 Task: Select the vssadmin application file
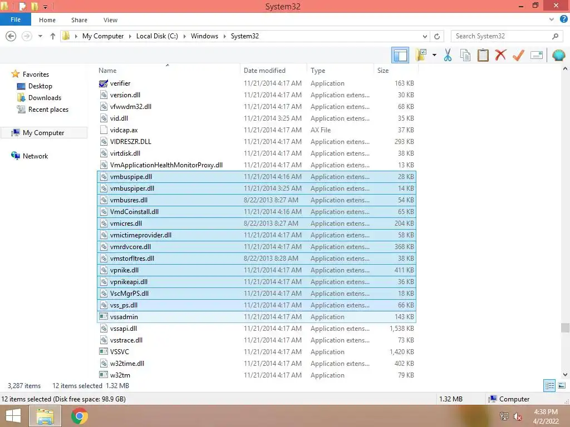point(256,316)
